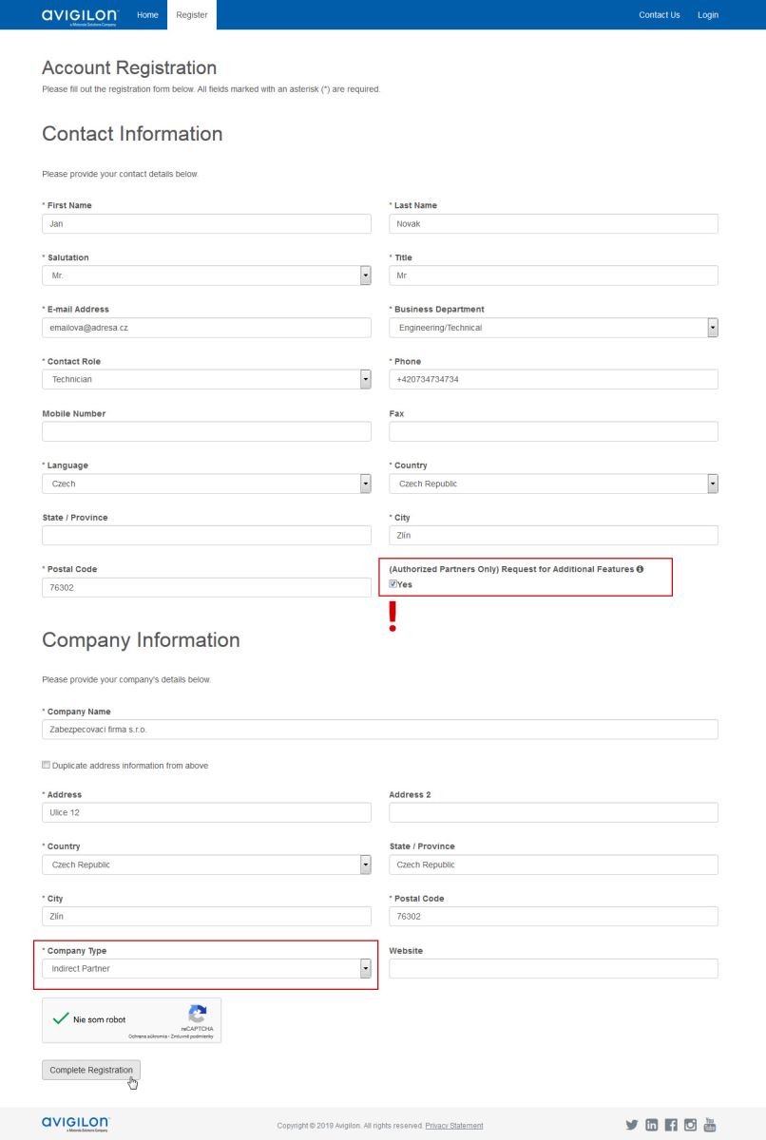This screenshot has height=1140, width=766.
Task: Open the Instagram icon in the footer
Action: [x=690, y=1125]
